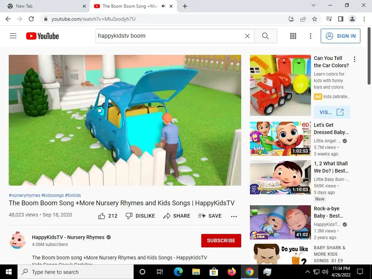This screenshot has height=279, width=372.
Task: Launch Firefox from taskbar
Action: [x=231, y=272]
